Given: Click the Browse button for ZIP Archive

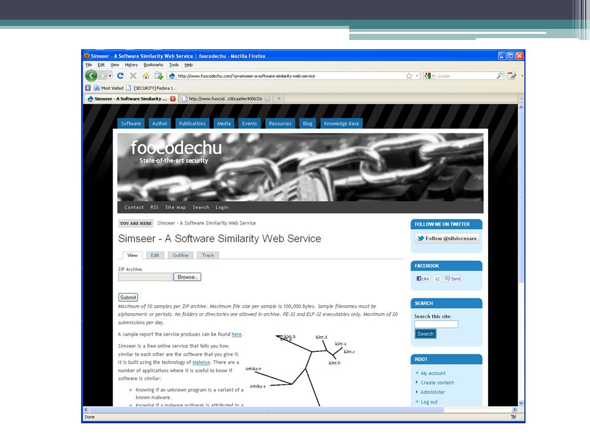Looking at the screenshot, I should tap(187, 277).
